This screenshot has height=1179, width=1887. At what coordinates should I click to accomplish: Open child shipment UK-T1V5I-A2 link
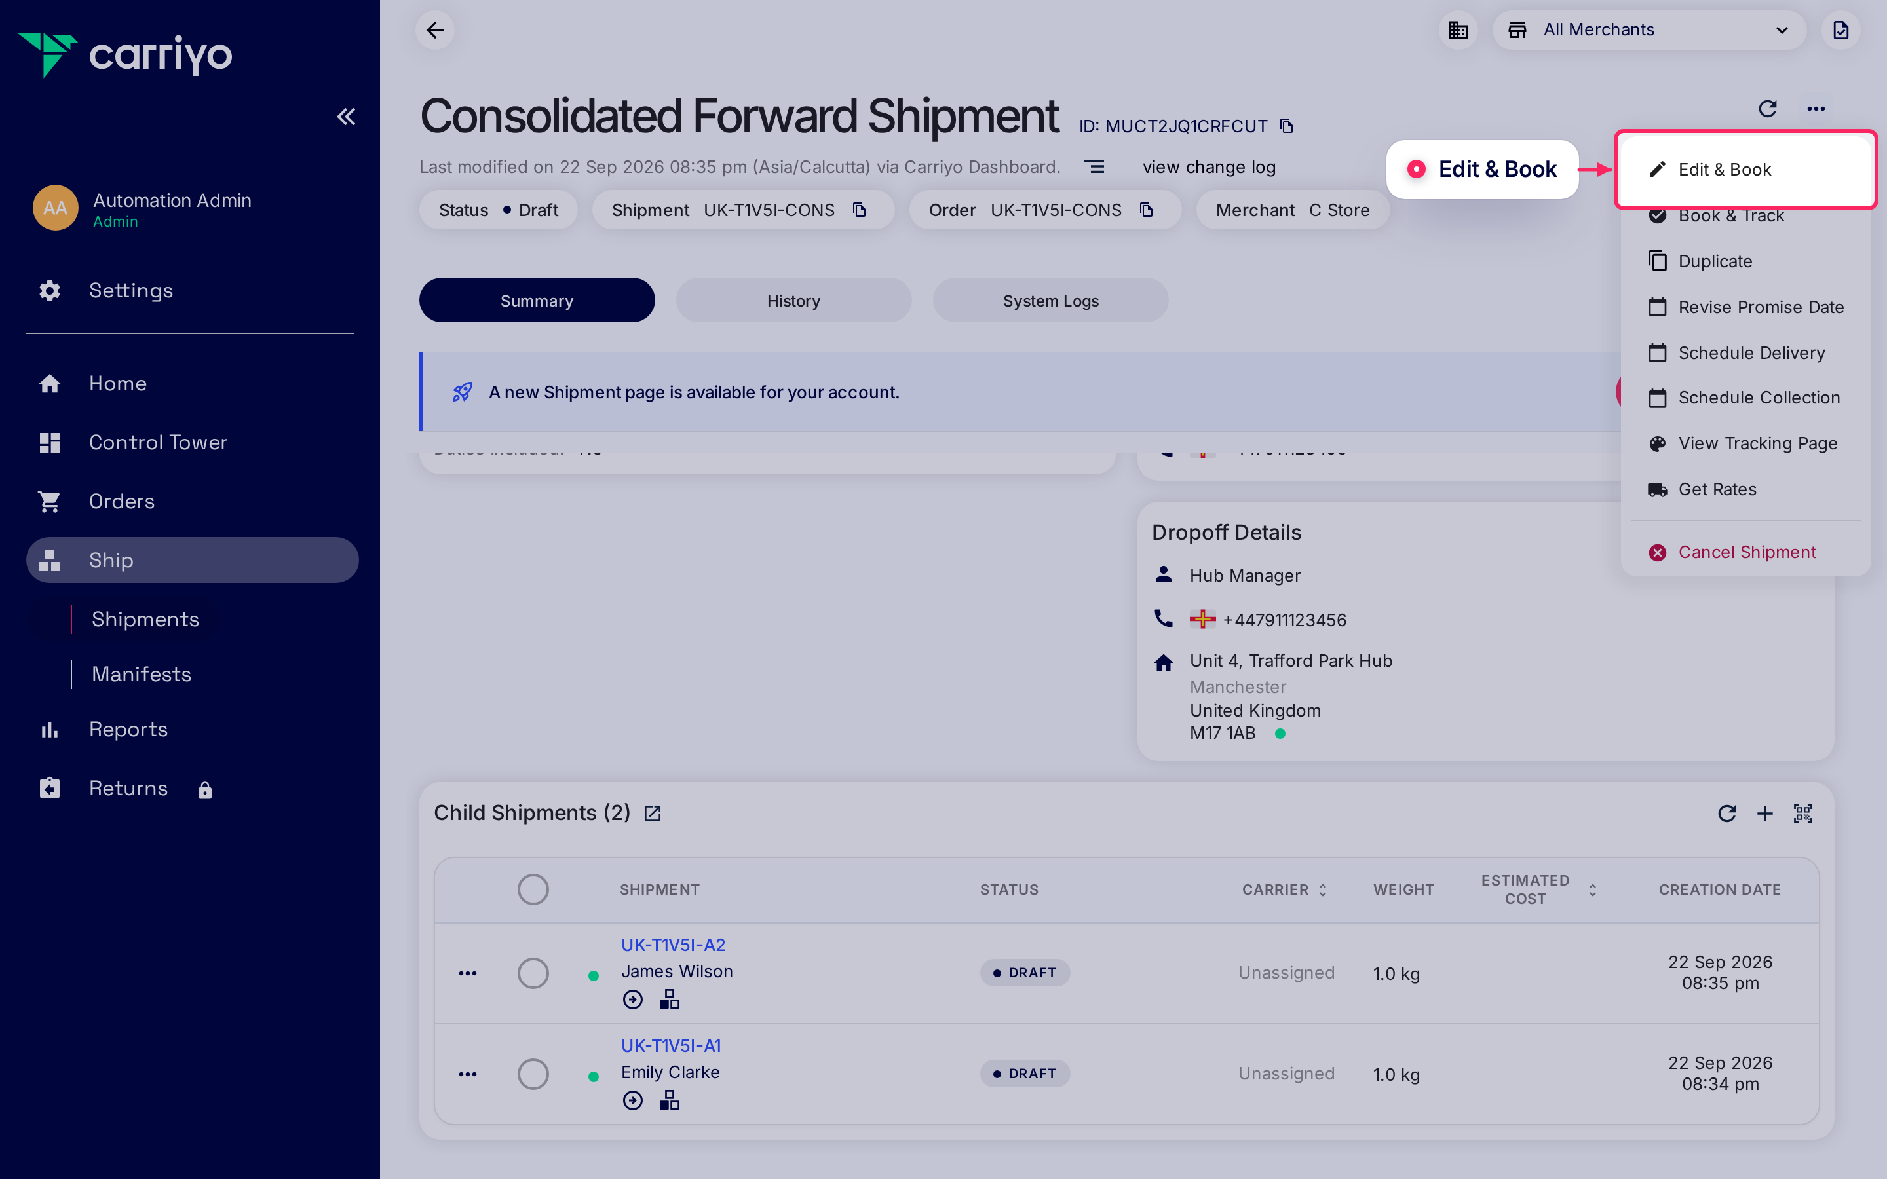pos(673,945)
